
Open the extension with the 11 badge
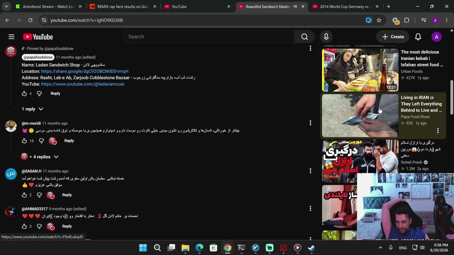coord(395,21)
